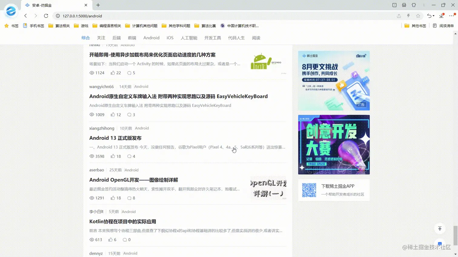Screen dimensions: 458x257
Task: Open the 中国计算机技术职 bookmark
Action: tap(240, 26)
